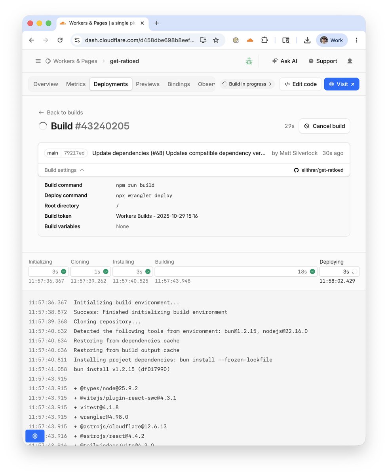Open the Bindings tab
The width and height of the screenshot is (388, 475).
pyautogui.click(x=179, y=84)
